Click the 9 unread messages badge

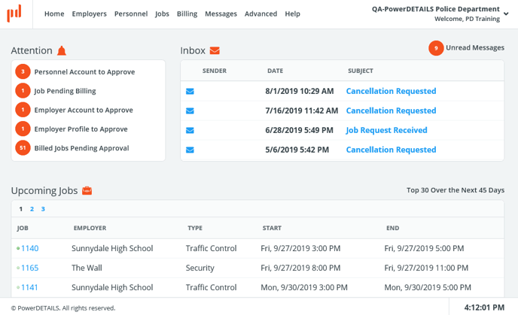(x=436, y=48)
